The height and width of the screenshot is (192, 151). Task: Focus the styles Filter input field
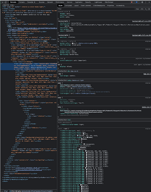coord(96,9)
